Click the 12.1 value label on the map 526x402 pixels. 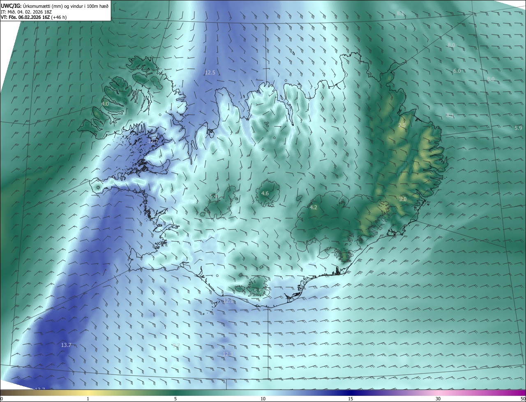228,301
